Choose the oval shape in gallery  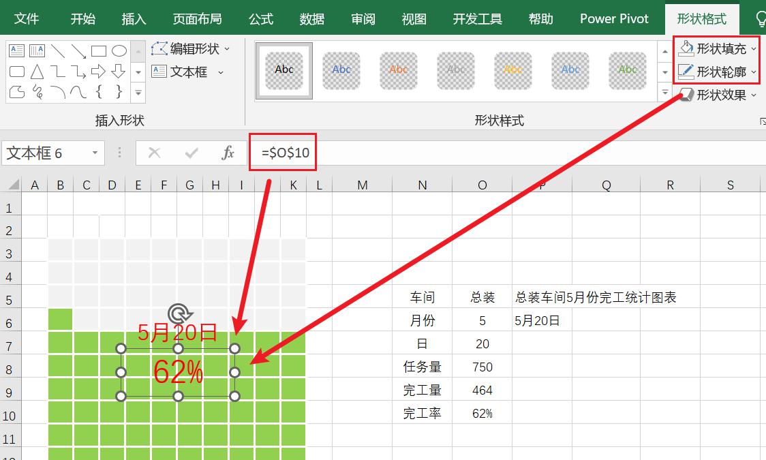119,51
